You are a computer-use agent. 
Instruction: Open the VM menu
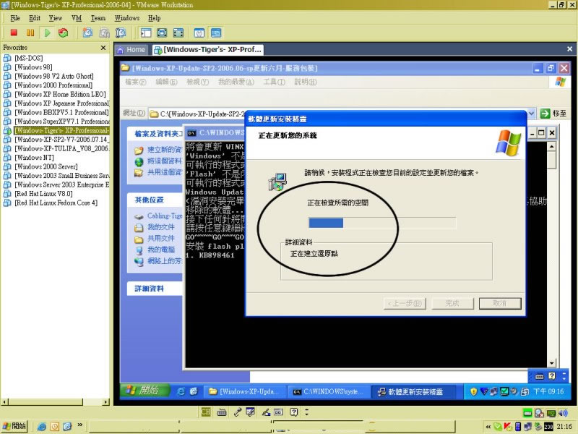pos(77,18)
